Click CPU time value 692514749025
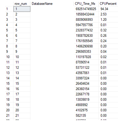Screen dimensions: 118x122 (x=86, y=9)
